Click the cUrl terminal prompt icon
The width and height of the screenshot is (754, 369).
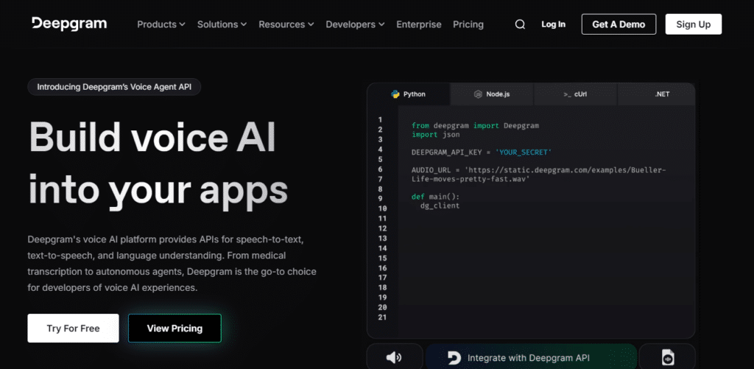click(568, 94)
